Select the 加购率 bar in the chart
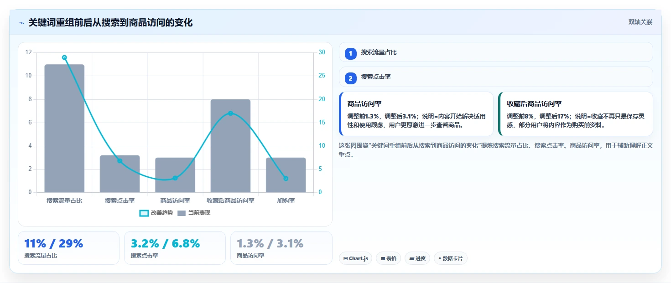 pos(286,175)
